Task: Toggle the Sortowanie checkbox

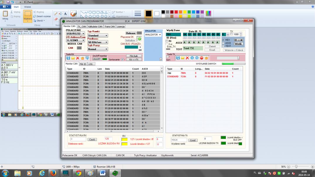Action: point(123,59)
